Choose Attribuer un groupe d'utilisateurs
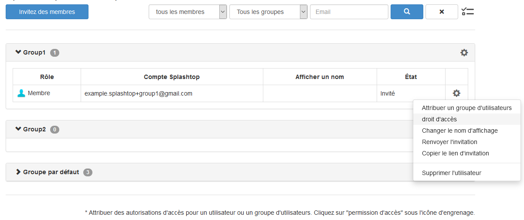The width and height of the screenshot is (524, 220). pyautogui.click(x=467, y=108)
